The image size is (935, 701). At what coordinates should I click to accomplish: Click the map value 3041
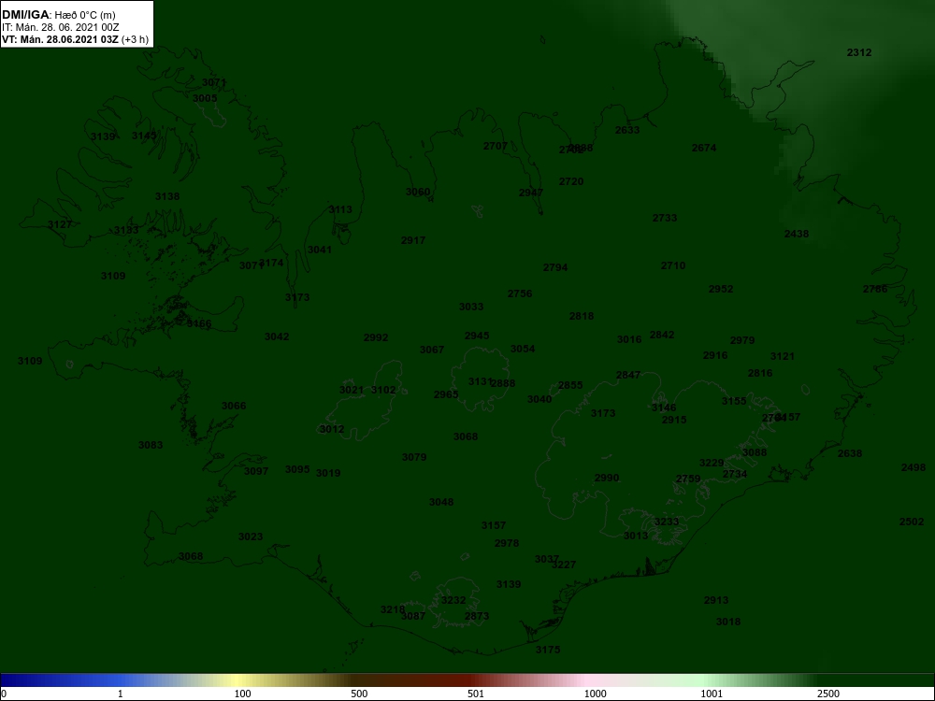[x=320, y=250]
